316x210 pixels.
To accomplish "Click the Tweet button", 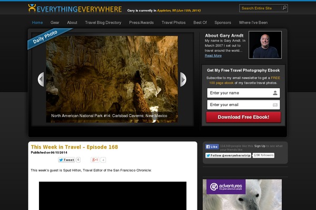I will click(66, 160).
